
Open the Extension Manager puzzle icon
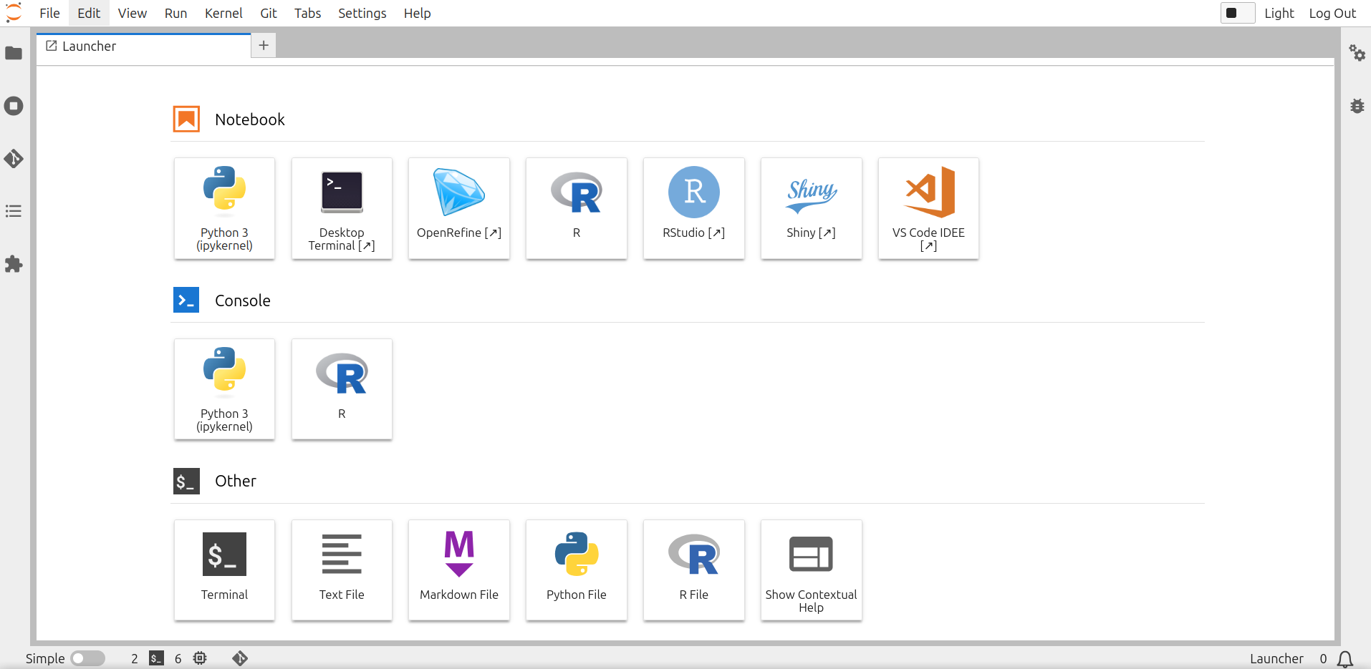(x=14, y=264)
